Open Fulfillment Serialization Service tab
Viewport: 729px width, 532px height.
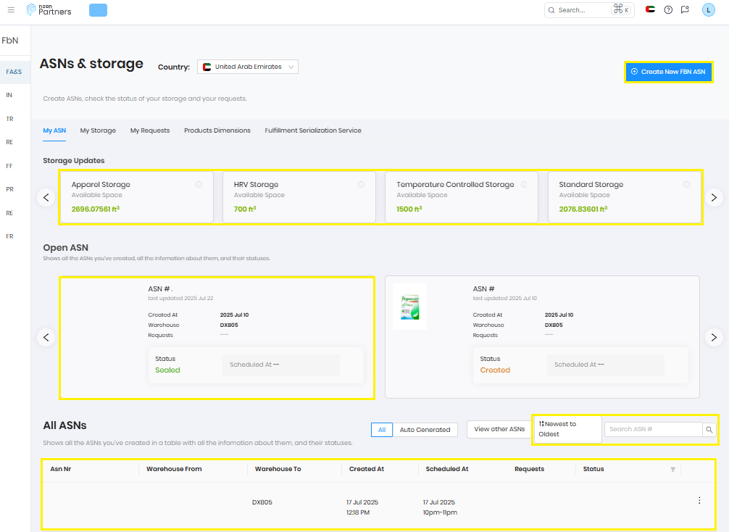click(x=313, y=130)
